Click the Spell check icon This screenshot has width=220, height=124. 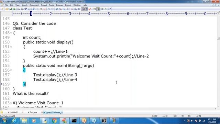[26, 9]
